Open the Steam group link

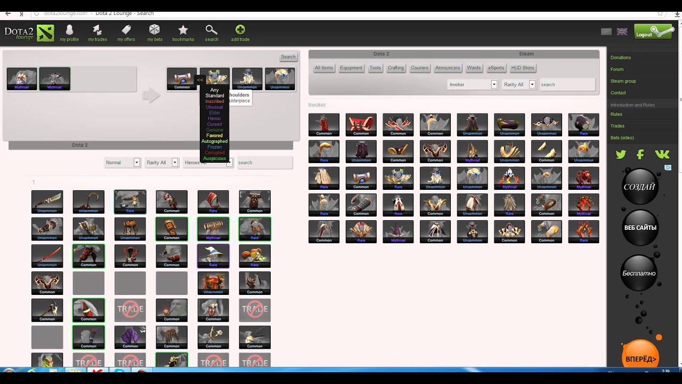click(x=623, y=81)
